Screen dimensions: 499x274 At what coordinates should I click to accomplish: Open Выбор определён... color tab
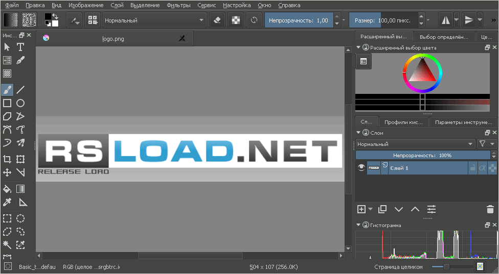[444, 37]
